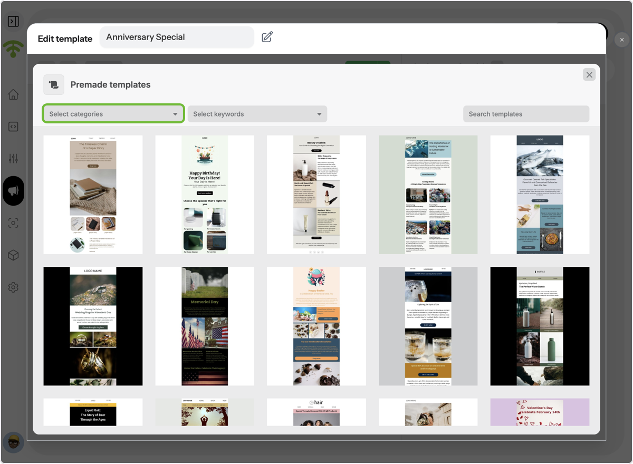The width and height of the screenshot is (633, 464).
Task: Click the pencil edit name icon
Action: (267, 37)
